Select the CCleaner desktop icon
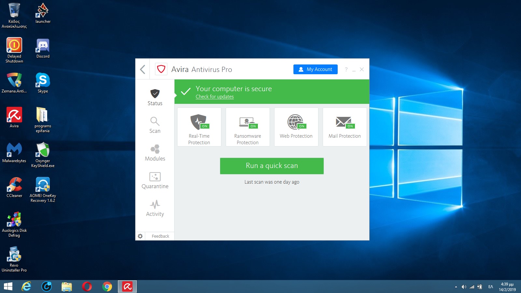Screen dimensions: 521x293 coord(14,188)
